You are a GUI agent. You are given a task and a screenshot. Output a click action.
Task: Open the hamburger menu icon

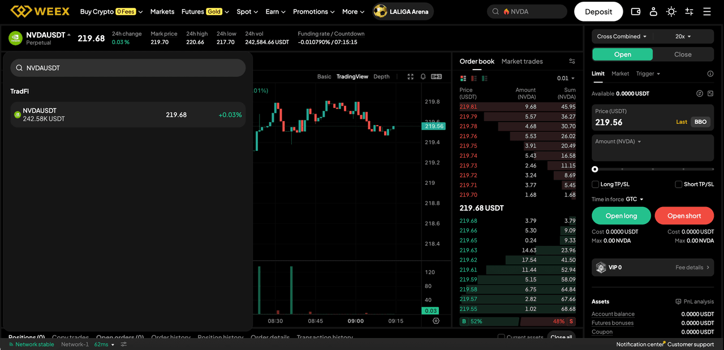coord(707,11)
